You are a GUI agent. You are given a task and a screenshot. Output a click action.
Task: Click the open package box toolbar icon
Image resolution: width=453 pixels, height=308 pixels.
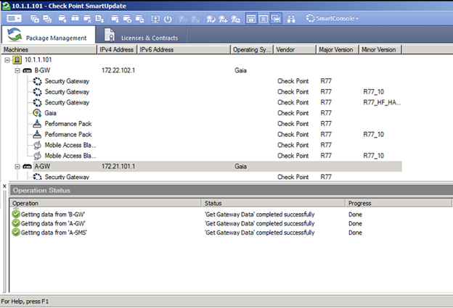click(75, 19)
